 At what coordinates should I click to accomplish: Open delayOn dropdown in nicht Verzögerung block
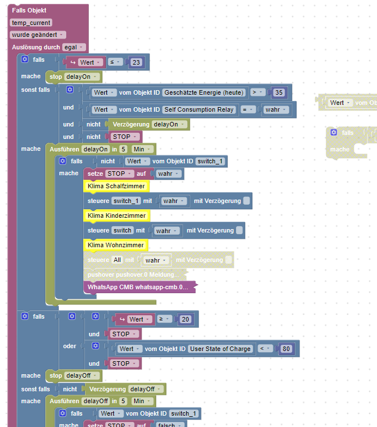click(170, 124)
